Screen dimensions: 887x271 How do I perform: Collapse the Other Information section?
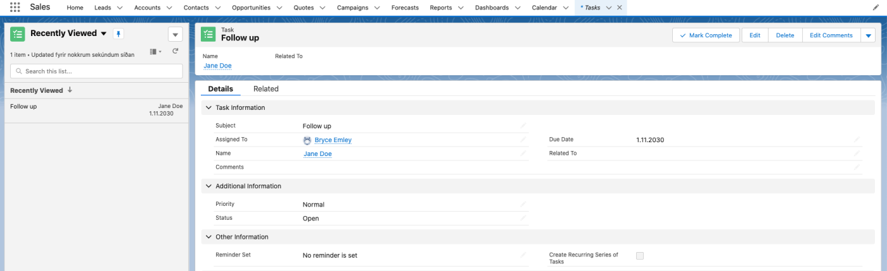(208, 237)
